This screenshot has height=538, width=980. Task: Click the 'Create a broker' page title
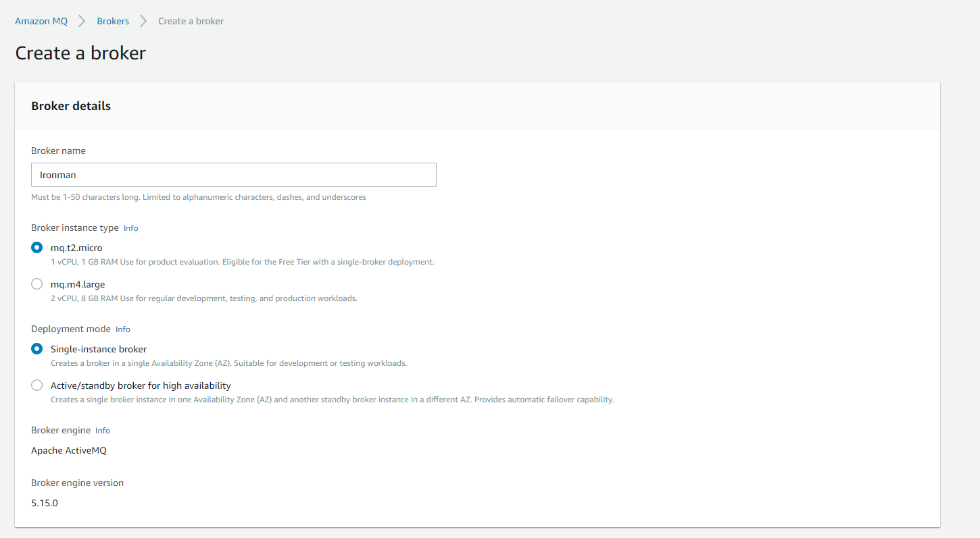80,53
